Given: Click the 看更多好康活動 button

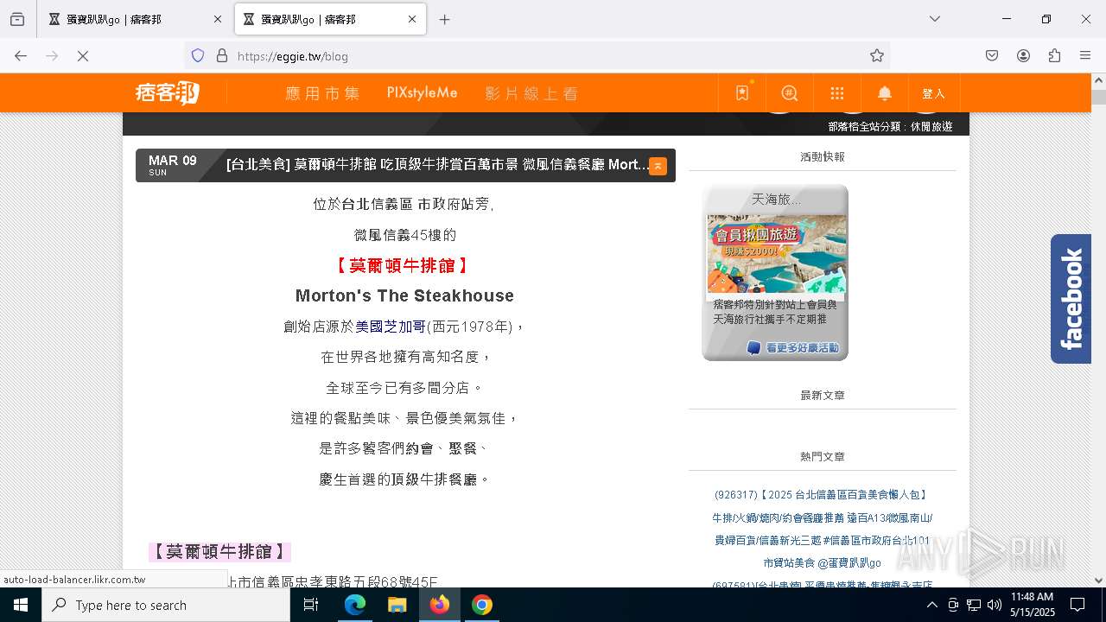Looking at the screenshot, I should [792, 347].
